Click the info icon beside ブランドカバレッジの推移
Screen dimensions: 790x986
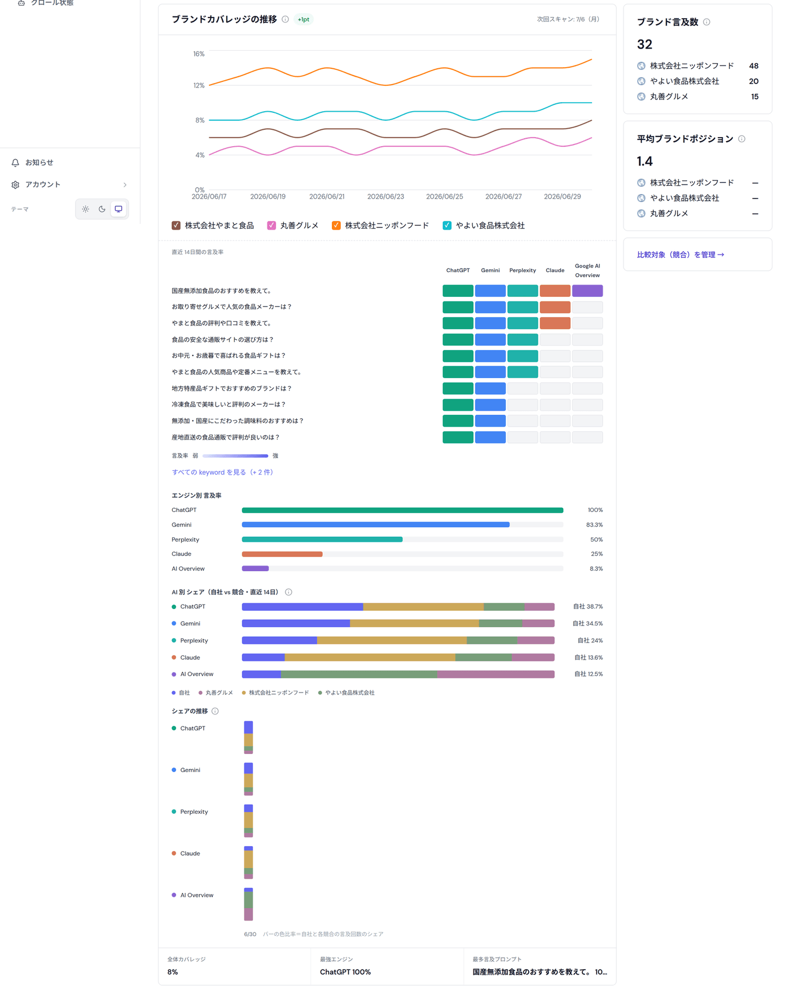[x=286, y=19]
